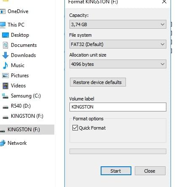Expand the Allocation unit size dropdown
Screen dimensions: 179x187
tap(118, 64)
